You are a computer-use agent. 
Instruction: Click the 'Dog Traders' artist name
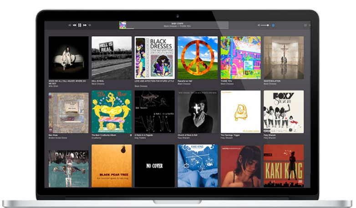(140, 138)
